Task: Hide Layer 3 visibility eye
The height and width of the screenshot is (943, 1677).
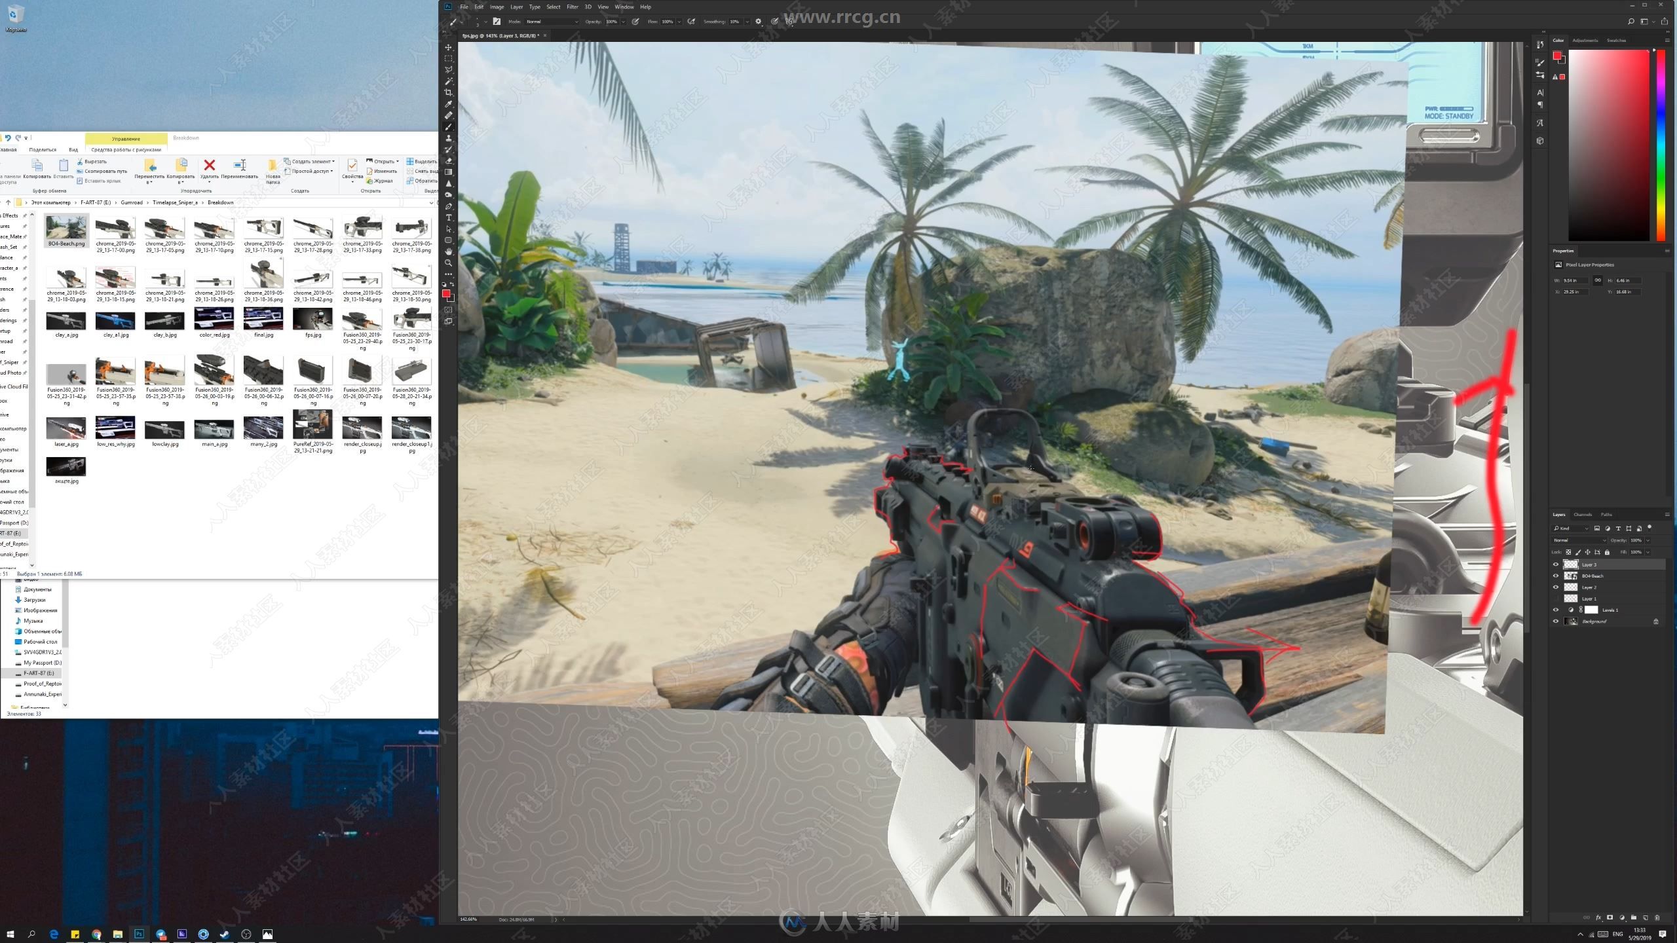Action: (x=1556, y=564)
